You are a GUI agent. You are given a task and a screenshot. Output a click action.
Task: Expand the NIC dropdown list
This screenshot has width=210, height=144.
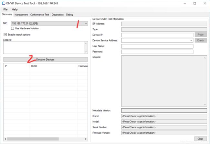(x=86, y=24)
